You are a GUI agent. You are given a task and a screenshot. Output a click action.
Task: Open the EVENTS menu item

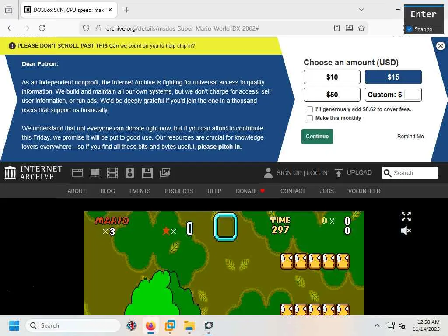(x=140, y=191)
